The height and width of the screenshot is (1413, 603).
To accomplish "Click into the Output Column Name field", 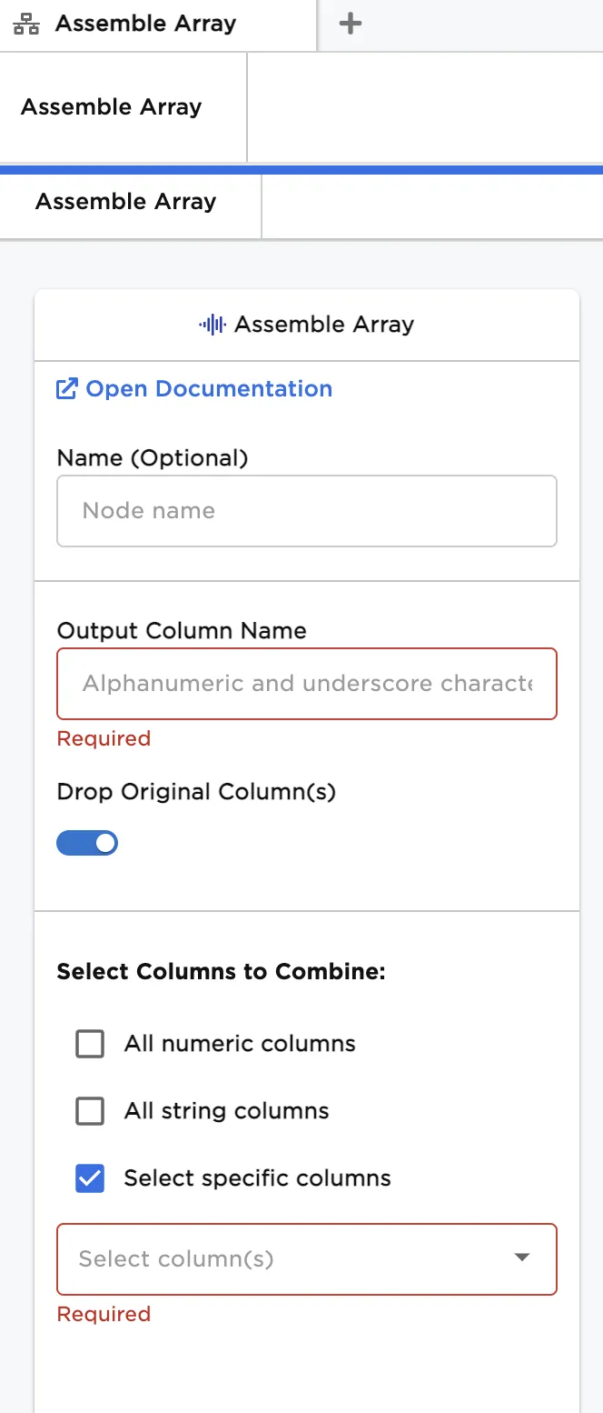I will pos(307,684).
